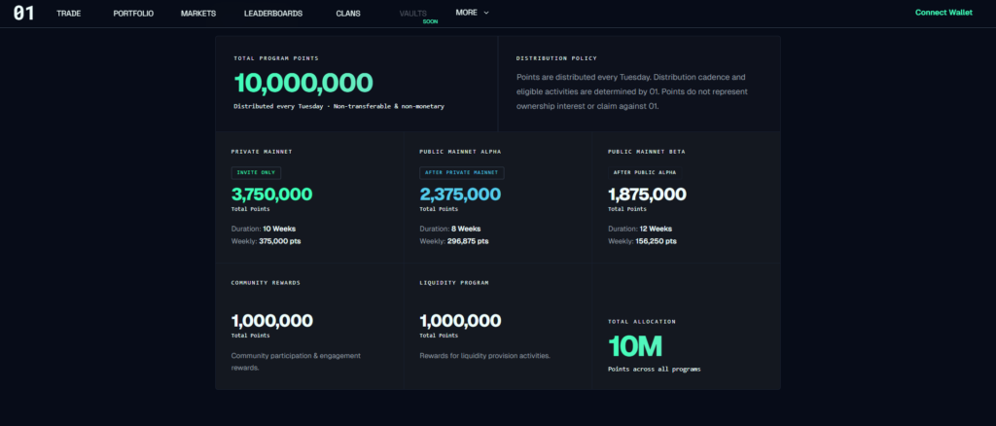Click the liquidity provision rewards description

click(484, 356)
